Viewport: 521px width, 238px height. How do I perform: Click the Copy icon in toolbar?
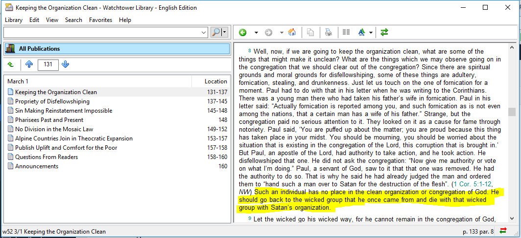(x=310, y=33)
